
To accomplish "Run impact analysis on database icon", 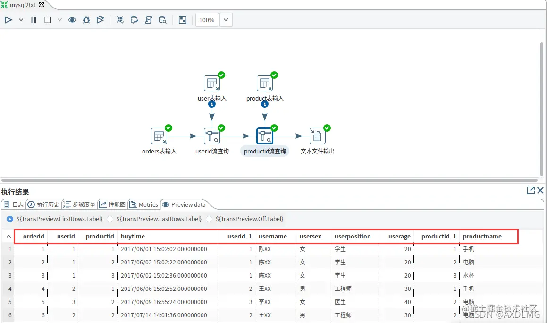I will point(135,20).
